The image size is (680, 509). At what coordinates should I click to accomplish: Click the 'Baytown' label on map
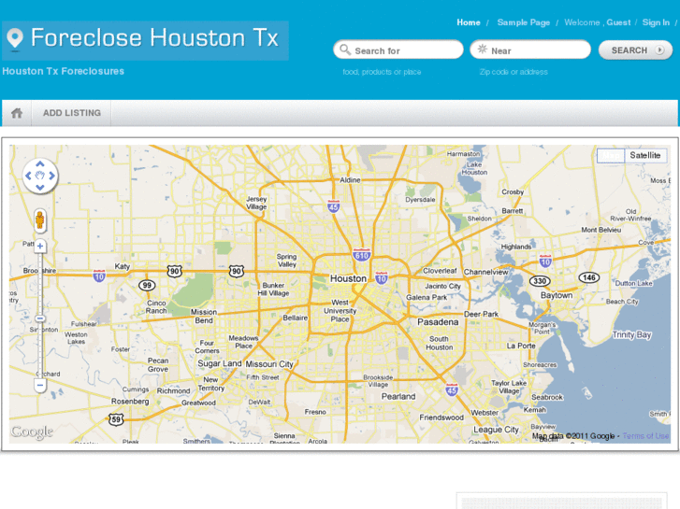[x=557, y=295]
